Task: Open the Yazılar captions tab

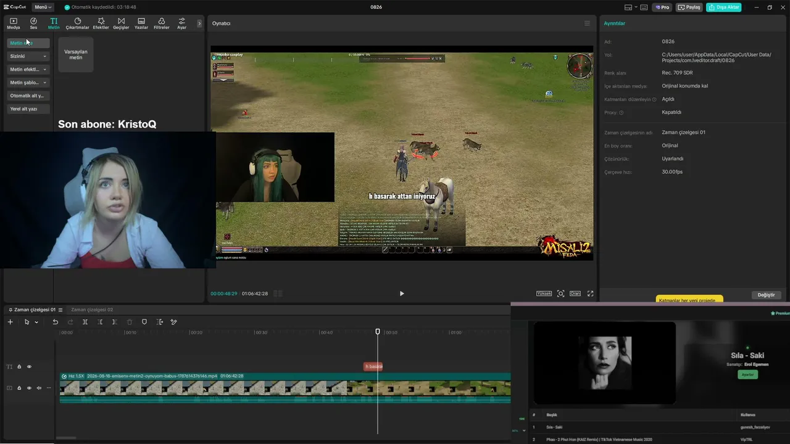Action: click(141, 23)
